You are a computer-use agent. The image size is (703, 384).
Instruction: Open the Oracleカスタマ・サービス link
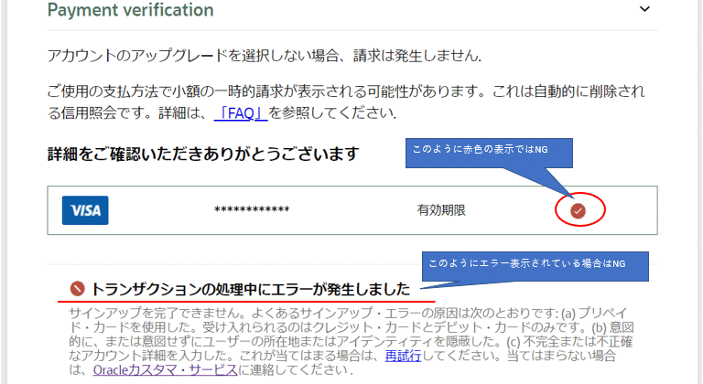tap(165, 370)
